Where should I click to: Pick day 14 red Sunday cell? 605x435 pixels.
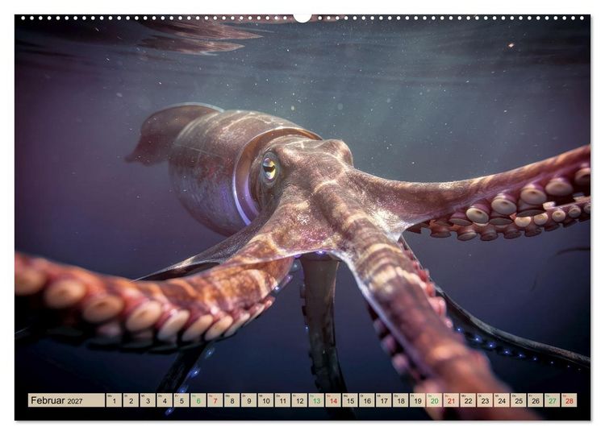point(333,400)
